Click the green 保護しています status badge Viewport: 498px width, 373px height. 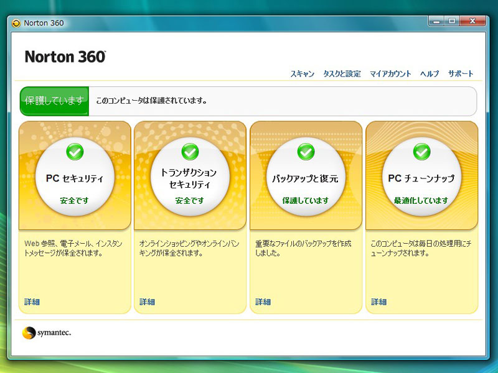(54, 101)
